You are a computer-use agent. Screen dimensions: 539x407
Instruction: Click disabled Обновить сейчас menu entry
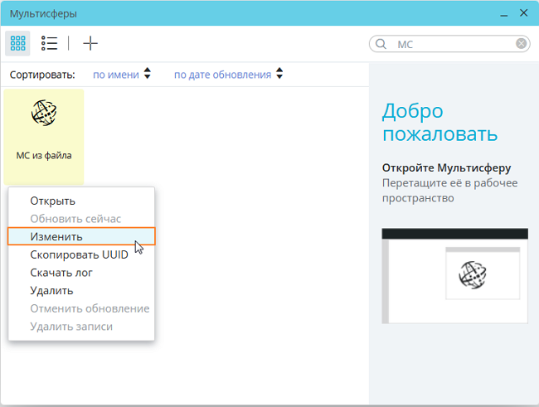coord(81,219)
